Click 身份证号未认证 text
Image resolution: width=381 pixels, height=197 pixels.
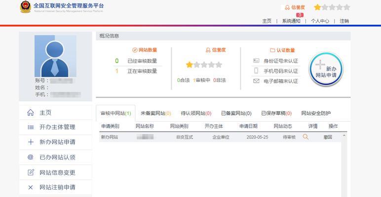281,61
